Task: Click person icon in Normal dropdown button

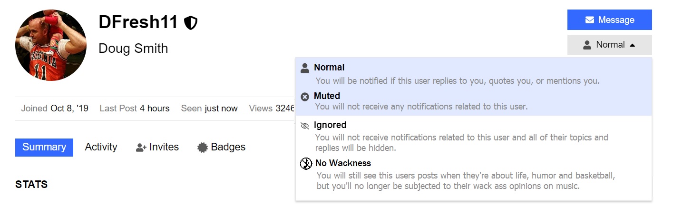Action: click(587, 45)
